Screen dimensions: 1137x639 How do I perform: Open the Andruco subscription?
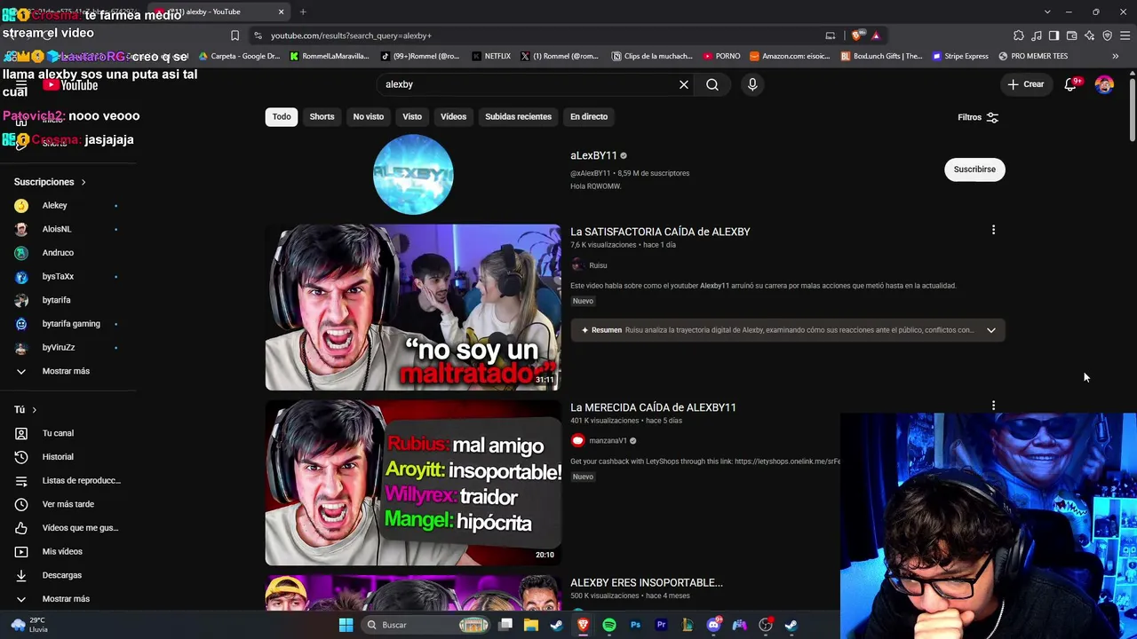(58, 253)
